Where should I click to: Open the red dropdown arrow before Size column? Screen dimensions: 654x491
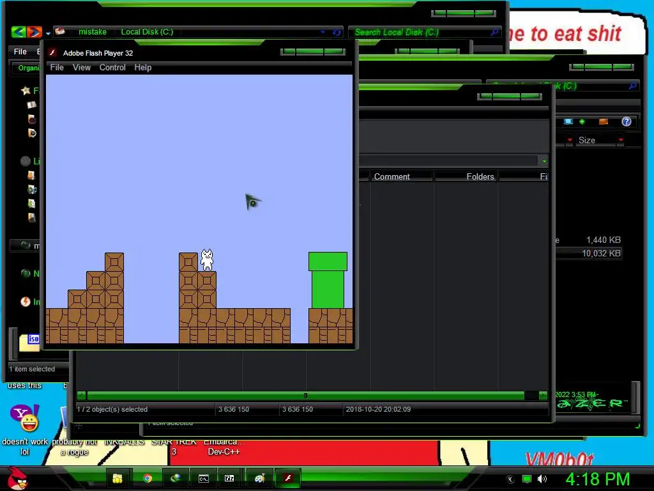[x=570, y=140]
